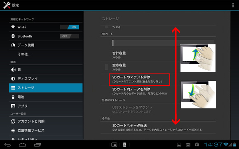Open その他... network options
This screenshot has width=239, height=149.
46,54
